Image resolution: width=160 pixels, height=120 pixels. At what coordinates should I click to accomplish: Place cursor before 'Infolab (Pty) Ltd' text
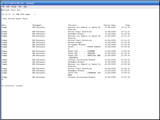tap(2, 10)
